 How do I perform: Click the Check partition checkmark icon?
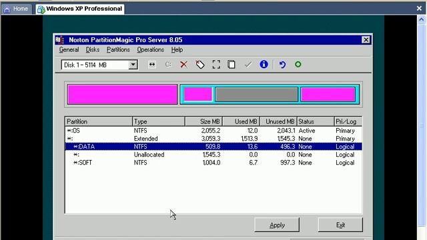click(248, 65)
